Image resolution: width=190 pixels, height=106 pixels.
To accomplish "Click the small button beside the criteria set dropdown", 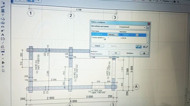I will click(148, 27).
